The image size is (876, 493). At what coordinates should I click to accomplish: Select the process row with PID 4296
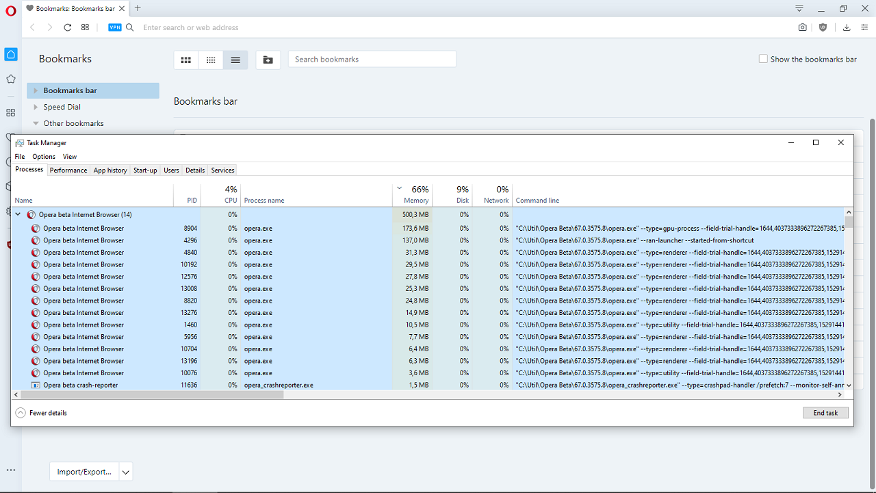(428, 240)
